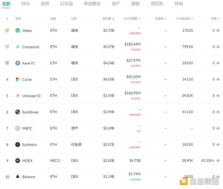Like Maker with the thumbs-up icon

click(x=218, y=31)
